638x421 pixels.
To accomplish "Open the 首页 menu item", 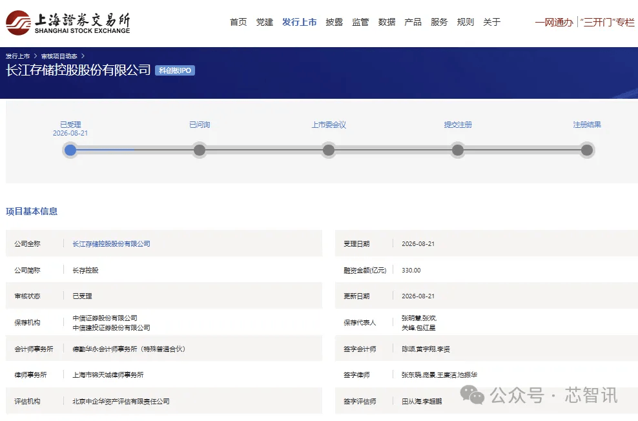I will (238, 22).
